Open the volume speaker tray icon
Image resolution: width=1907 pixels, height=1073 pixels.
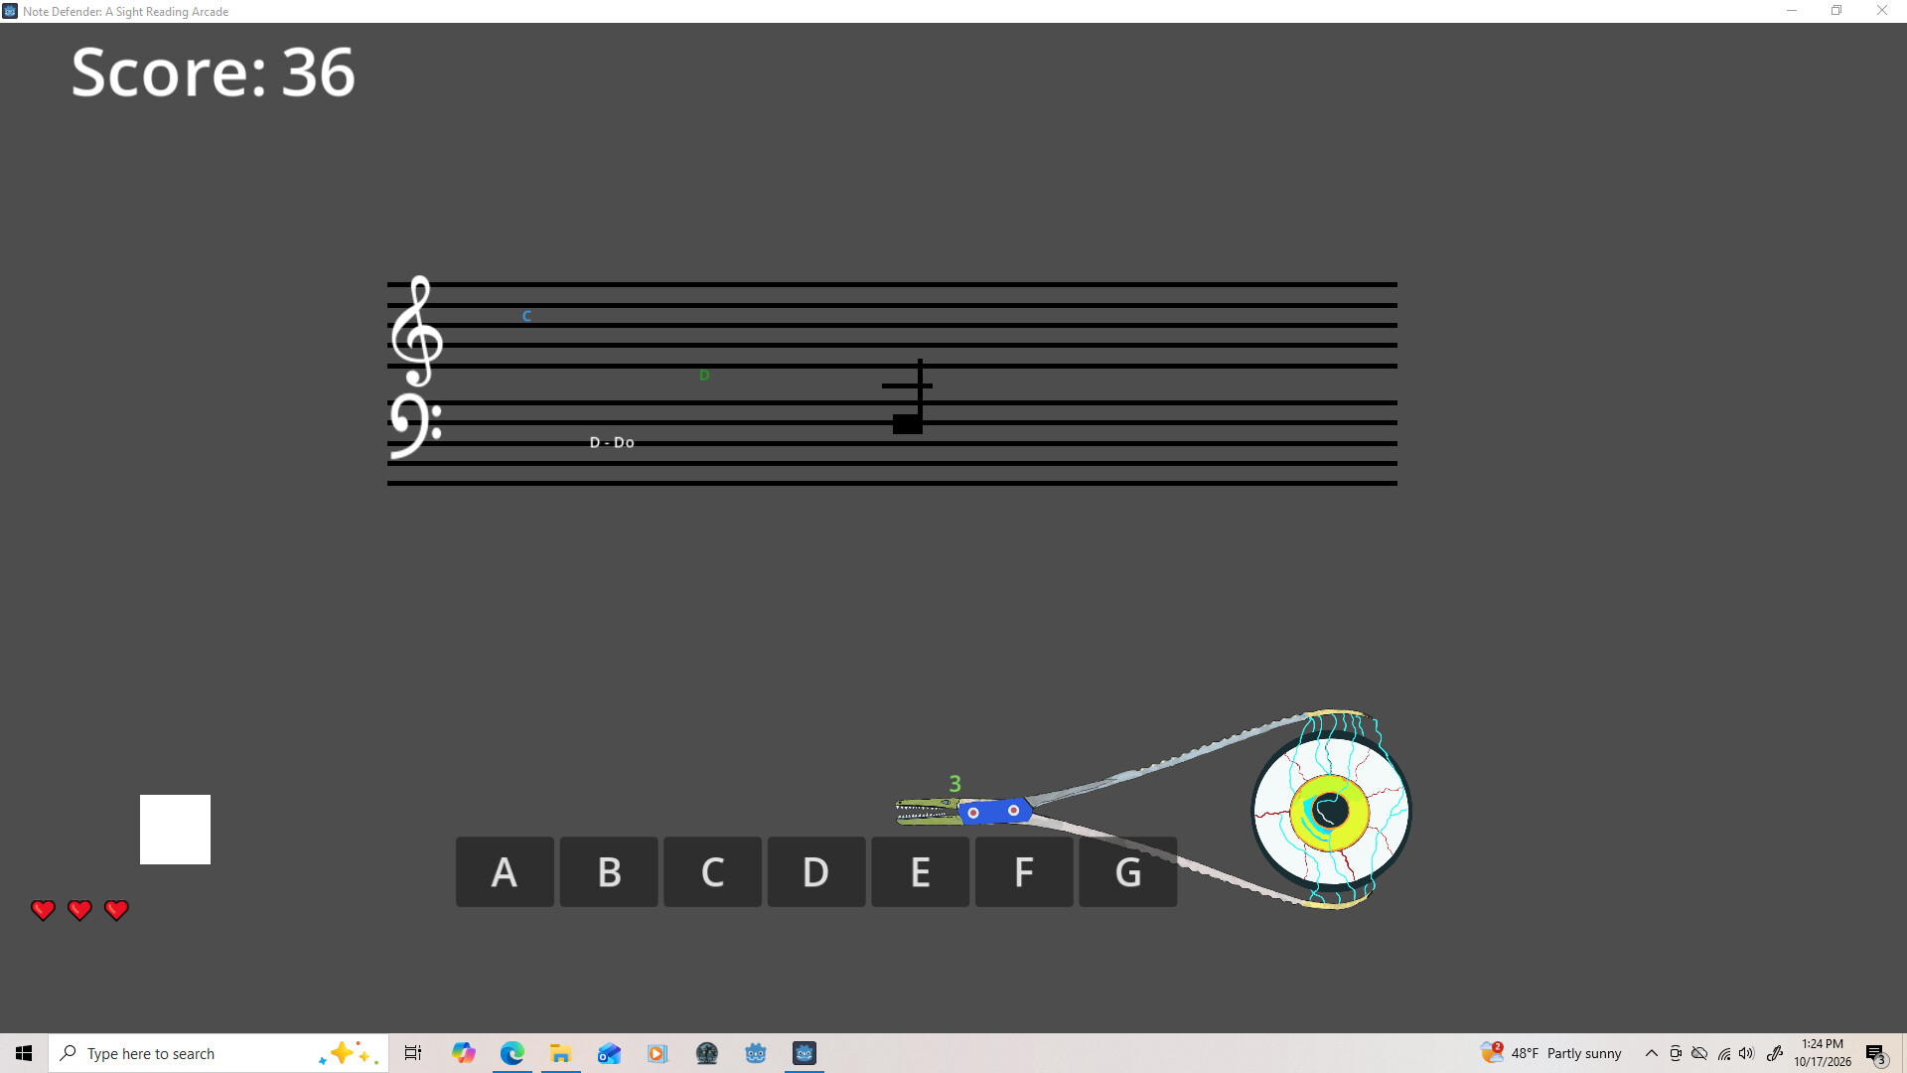point(1747,1053)
